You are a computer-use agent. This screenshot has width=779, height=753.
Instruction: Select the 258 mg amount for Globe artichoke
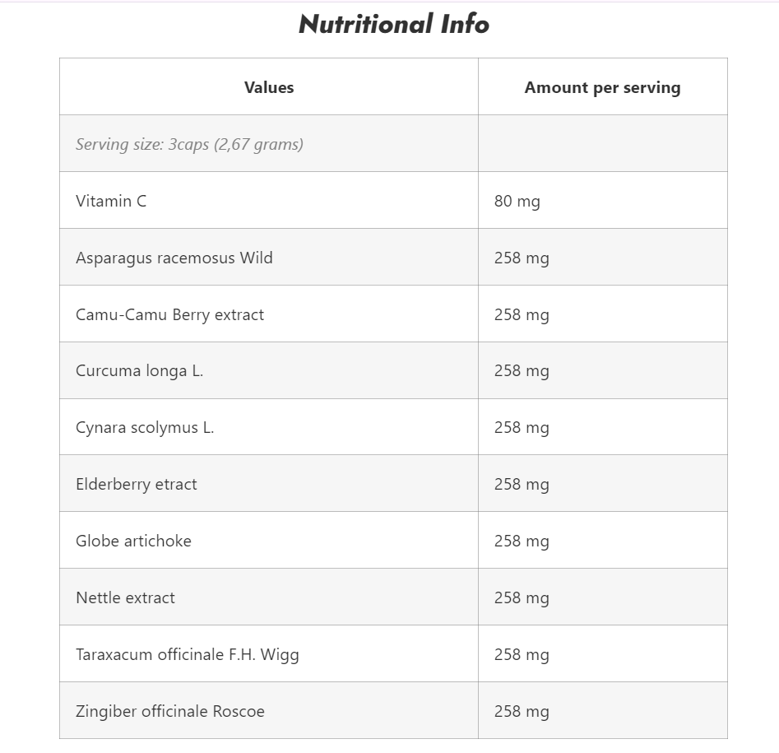pyautogui.click(x=522, y=542)
